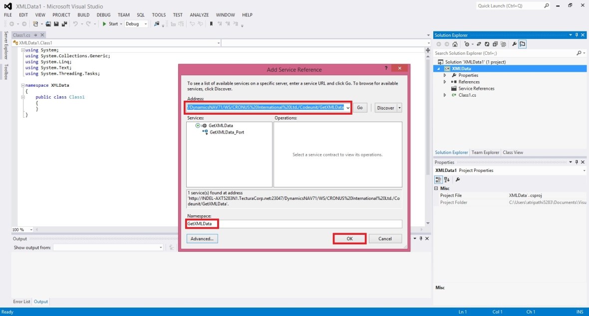The image size is (589, 316).
Task: Select the Alphabetical sort icon in Properties panel
Action: point(447,179)
